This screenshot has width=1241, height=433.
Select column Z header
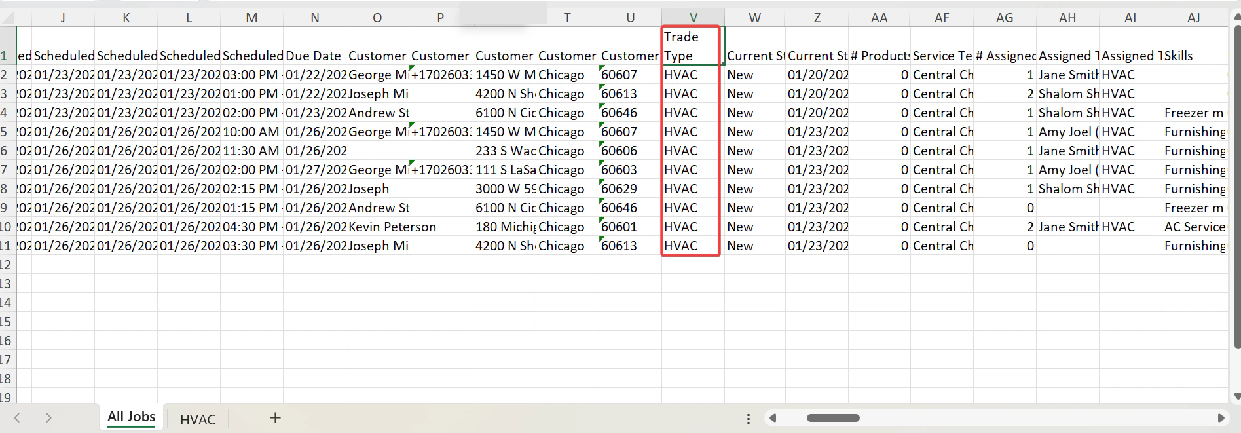(817, 18)
